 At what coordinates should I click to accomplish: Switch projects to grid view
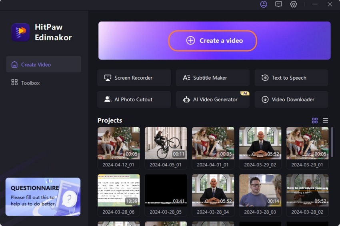315,120
